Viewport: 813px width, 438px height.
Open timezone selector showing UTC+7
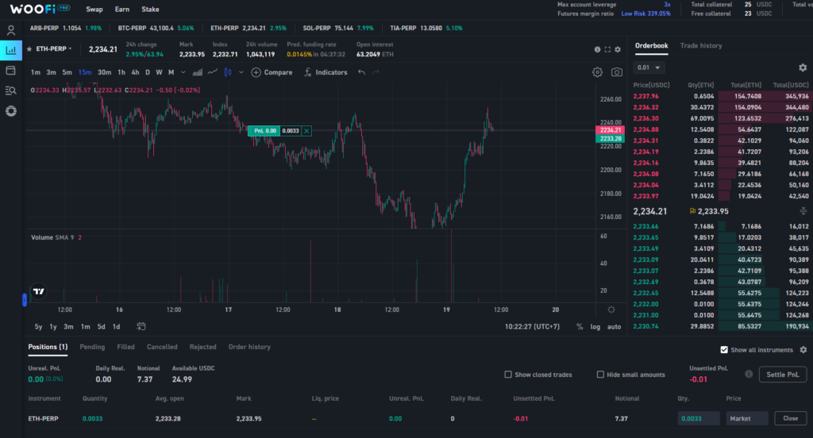click(x=532, y=327)
